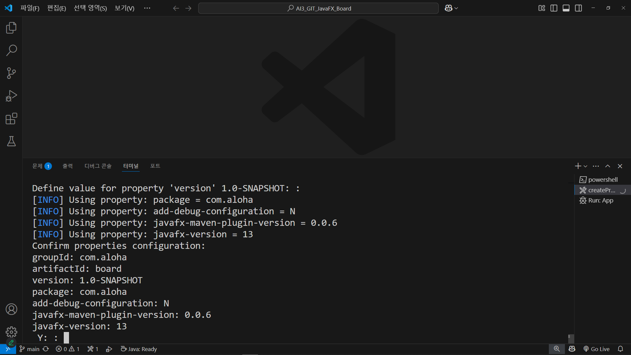Click the VS Code logo icon
The width and height of the screenshot is (631, 355).
coord(9,8)
